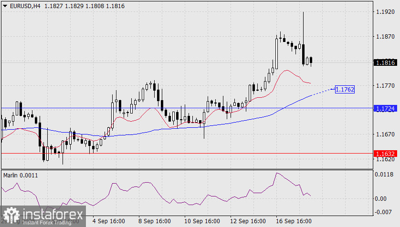Click the 1.1770 price axis value

[385, 86]
